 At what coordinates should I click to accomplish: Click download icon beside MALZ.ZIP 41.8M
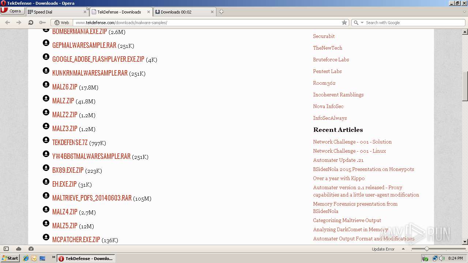tap(46, 98)
